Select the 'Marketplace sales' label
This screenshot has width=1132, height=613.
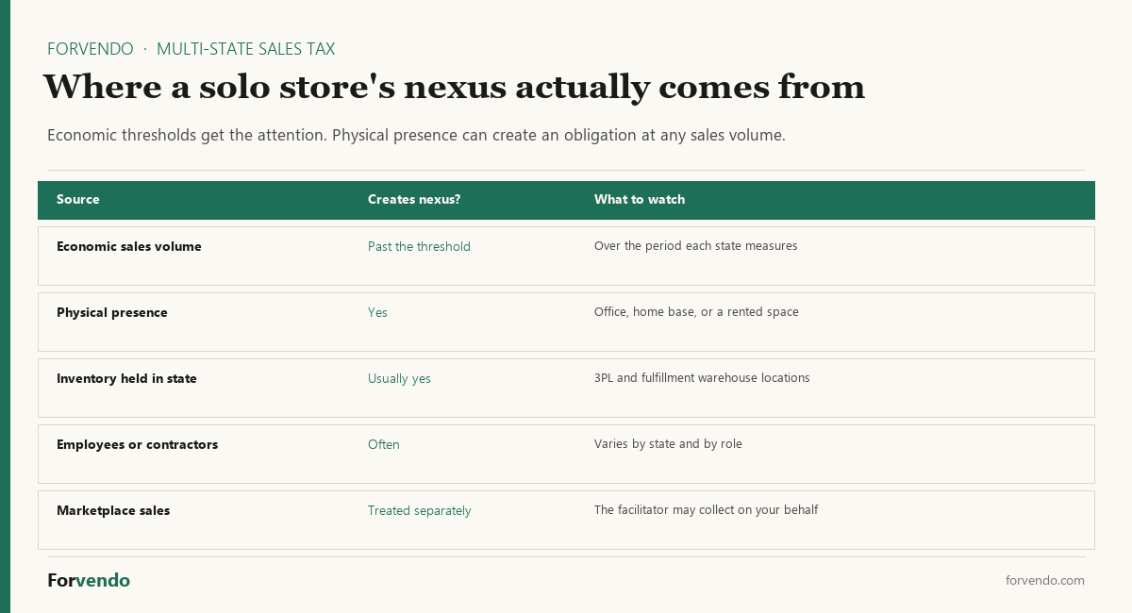(x=113, y=510)
